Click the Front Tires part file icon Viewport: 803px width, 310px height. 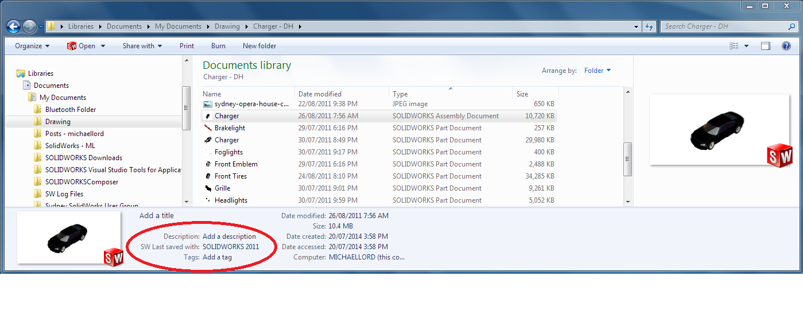(208, 176)
